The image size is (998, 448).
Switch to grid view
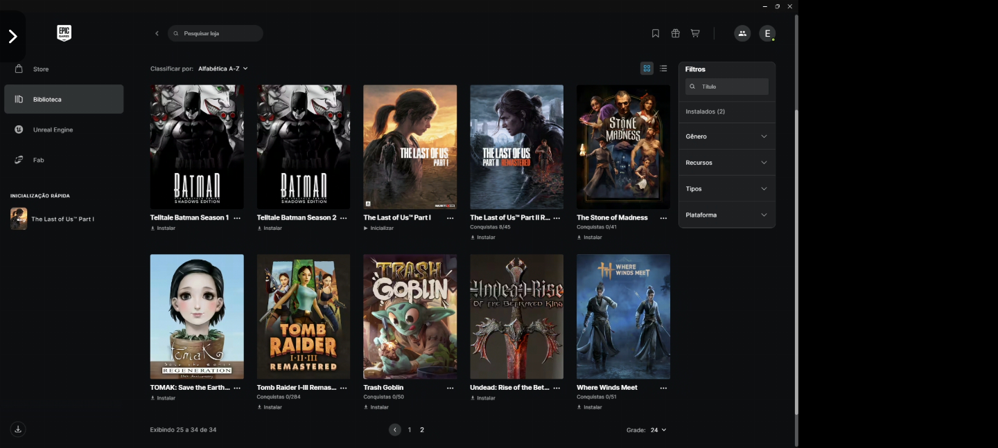pos(647,69)
